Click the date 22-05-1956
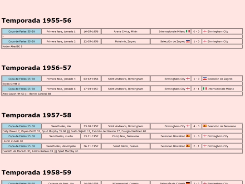The width and height of the screenshot is (245, 184). (91, 41)
